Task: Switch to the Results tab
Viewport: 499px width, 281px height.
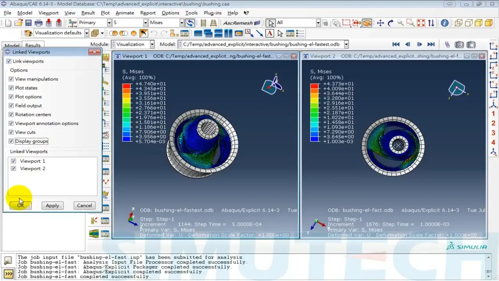Action: (x=33, y=45)
